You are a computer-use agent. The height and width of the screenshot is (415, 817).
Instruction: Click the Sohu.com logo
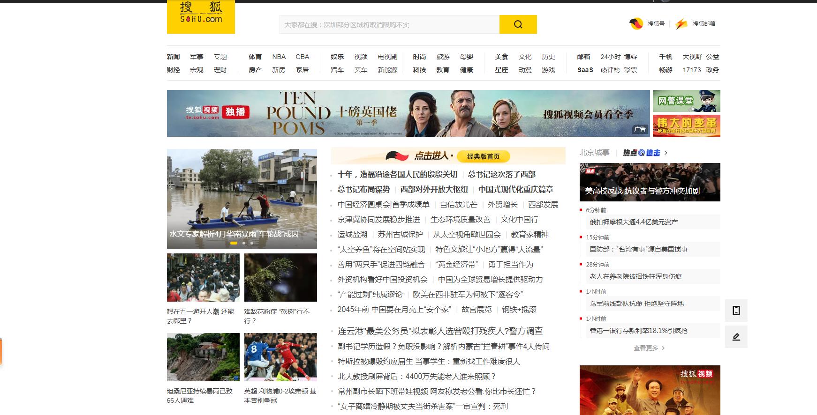201,17
